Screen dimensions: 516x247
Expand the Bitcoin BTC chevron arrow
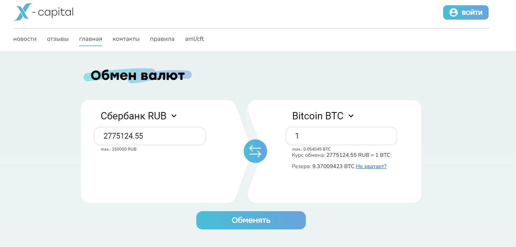click(351, 116)
